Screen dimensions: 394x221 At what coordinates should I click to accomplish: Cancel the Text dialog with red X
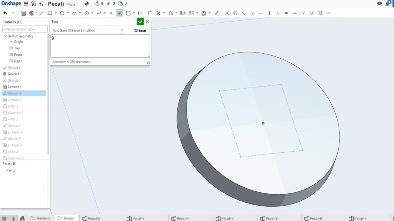pyautogui.click(x=147, y=22)
